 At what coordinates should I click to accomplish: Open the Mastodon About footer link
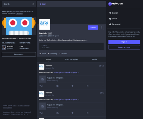(x=13, y=112)
